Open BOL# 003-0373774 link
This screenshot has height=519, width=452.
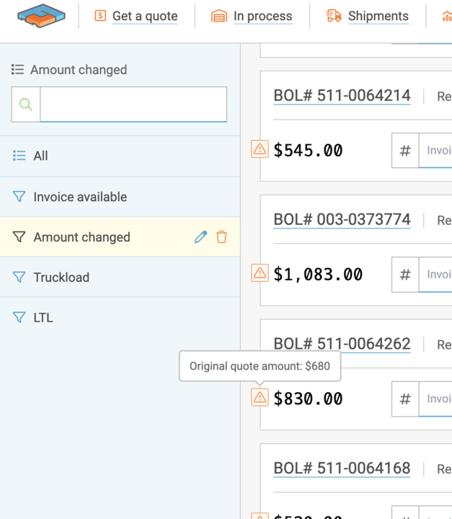[342, 220]
